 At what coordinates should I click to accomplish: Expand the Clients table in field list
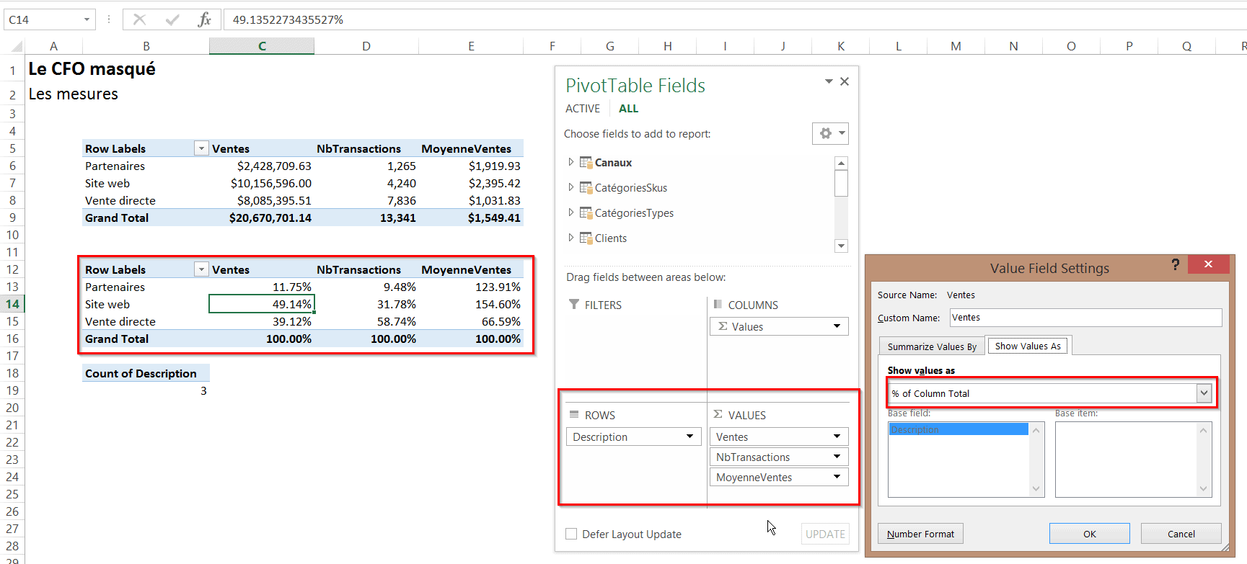pyautogui.click(x=570, y=238)
